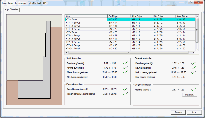The height and width of the screenshot is (118, 205).
Task: Click the help question mark button
Action: point(191,2)
